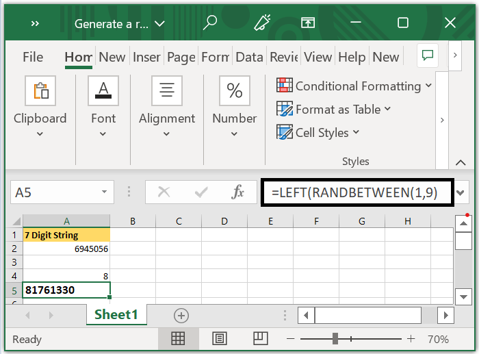Open the Number format percent icon
The width and height of the screenshot is (479, 354).
tap(234, 90)
